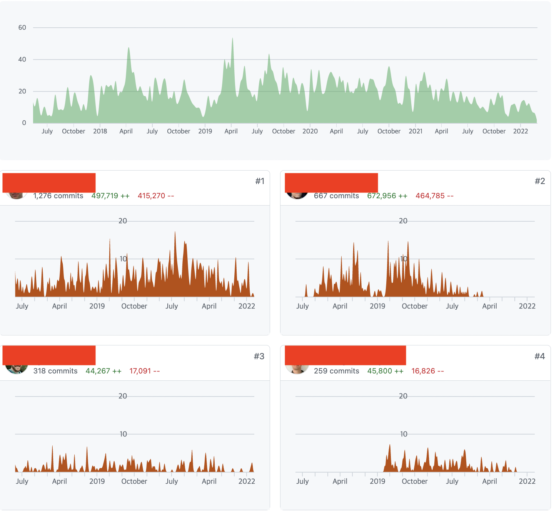Click the 2021 label on the green chart axis
Image resolution: width=554 pixels, height=511 pixels.
click(x=415, y=131)
